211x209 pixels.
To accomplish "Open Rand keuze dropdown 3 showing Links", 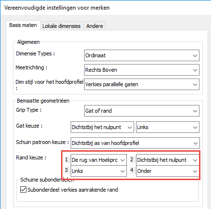I will (x=99, y=171).
